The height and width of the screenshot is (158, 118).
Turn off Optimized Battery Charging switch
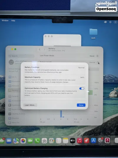click(x=82, y=88)
